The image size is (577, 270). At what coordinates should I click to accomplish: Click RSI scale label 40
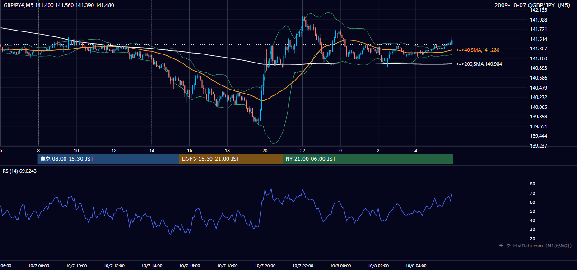point(532,220)
